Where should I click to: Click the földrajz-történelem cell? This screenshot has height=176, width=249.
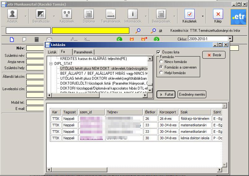coord(195,119)
